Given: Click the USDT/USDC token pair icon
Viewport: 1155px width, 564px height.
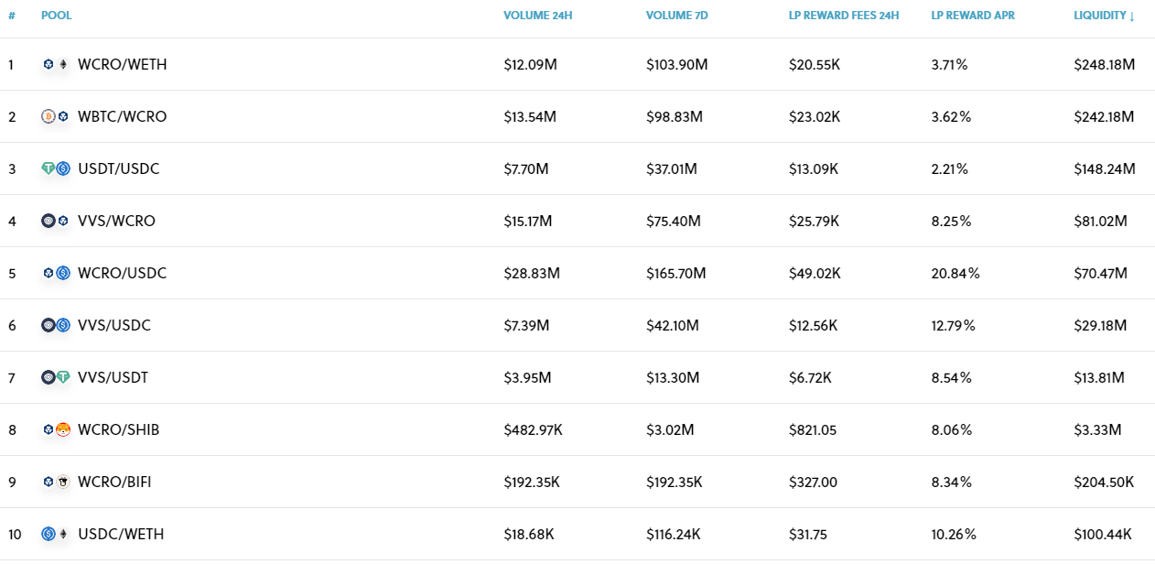Looking at the screenshot, I should click(56, 168).
